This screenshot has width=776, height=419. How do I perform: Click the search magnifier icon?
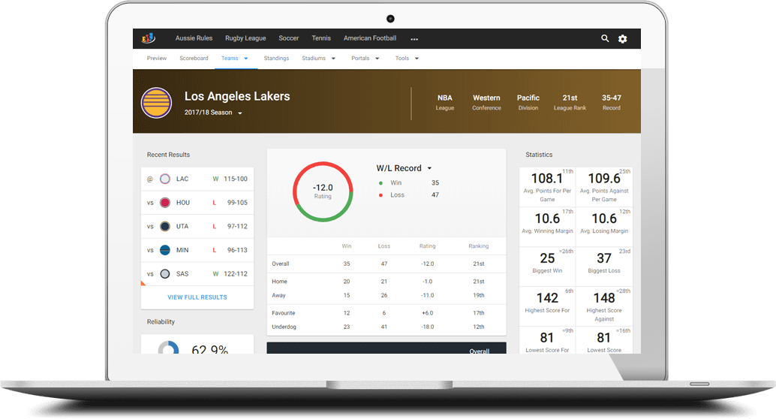pos(605,38)
